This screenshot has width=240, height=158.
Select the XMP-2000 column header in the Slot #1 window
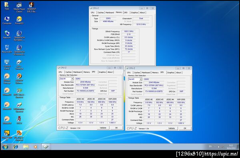[x=112, y=99]
